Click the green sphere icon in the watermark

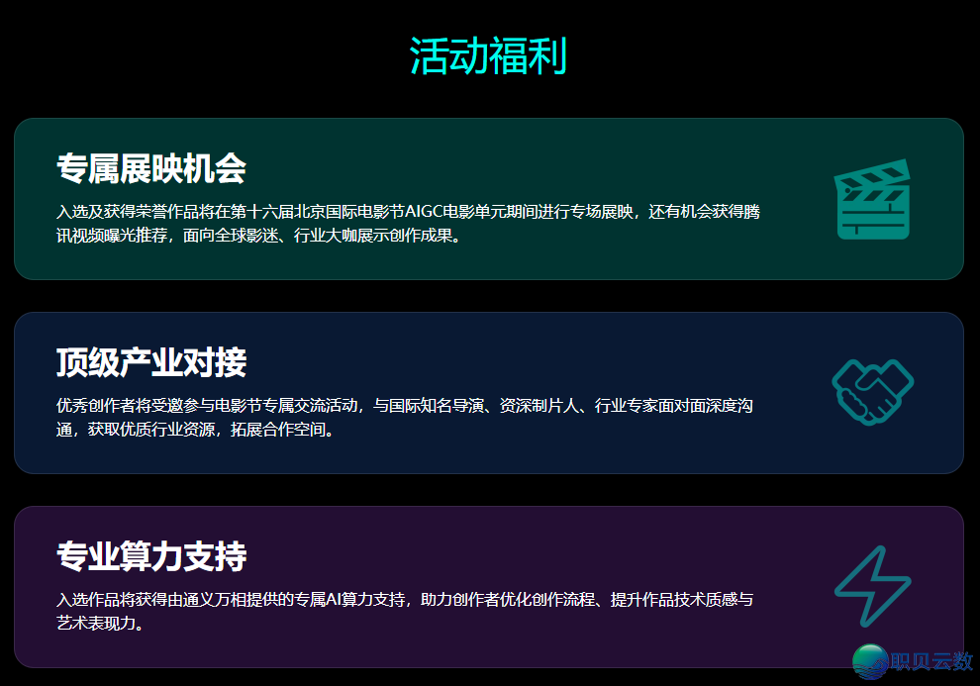pos(868,658)
